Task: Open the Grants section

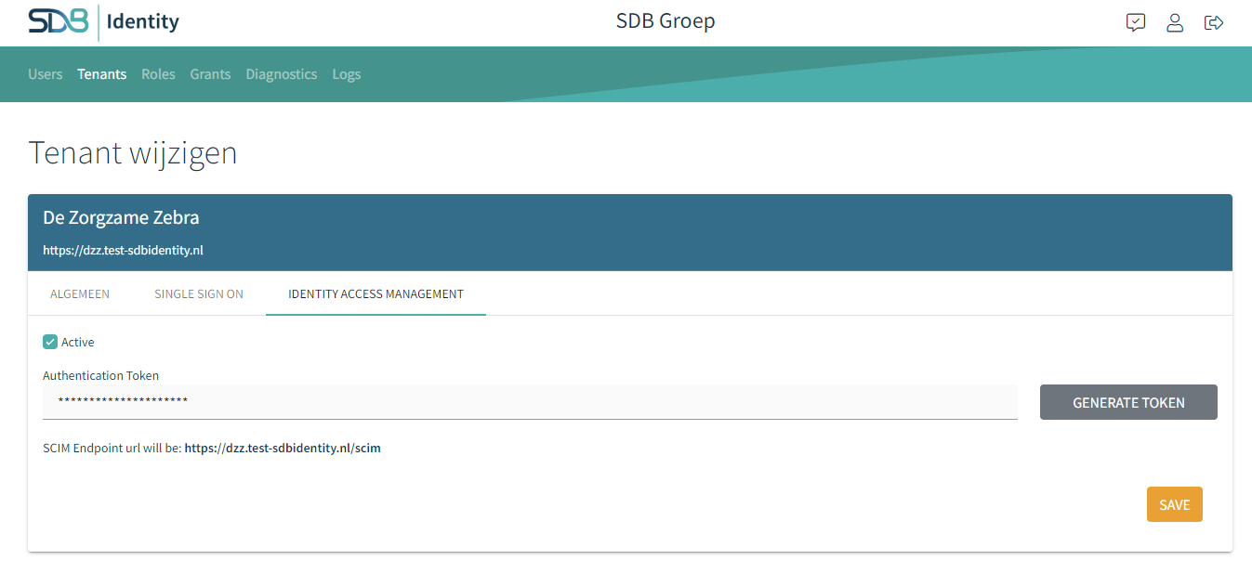Action: pyautogui.click(x=210, y=74)
